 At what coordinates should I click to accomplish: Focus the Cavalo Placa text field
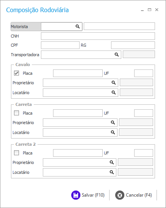78,73
